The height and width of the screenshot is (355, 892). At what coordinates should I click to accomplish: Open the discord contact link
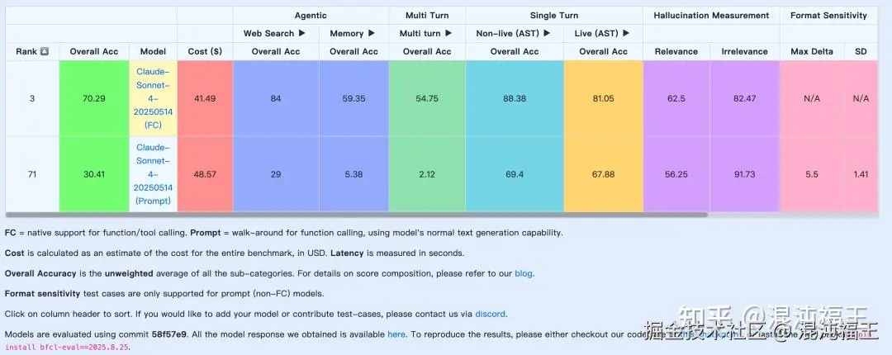pos(491,314)
